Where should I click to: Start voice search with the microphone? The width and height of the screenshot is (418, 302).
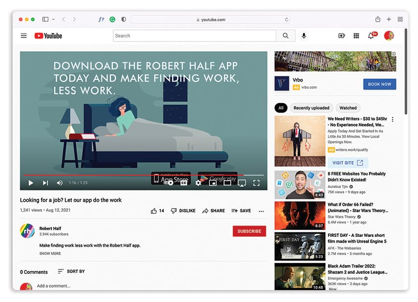(x=304, y=36)
